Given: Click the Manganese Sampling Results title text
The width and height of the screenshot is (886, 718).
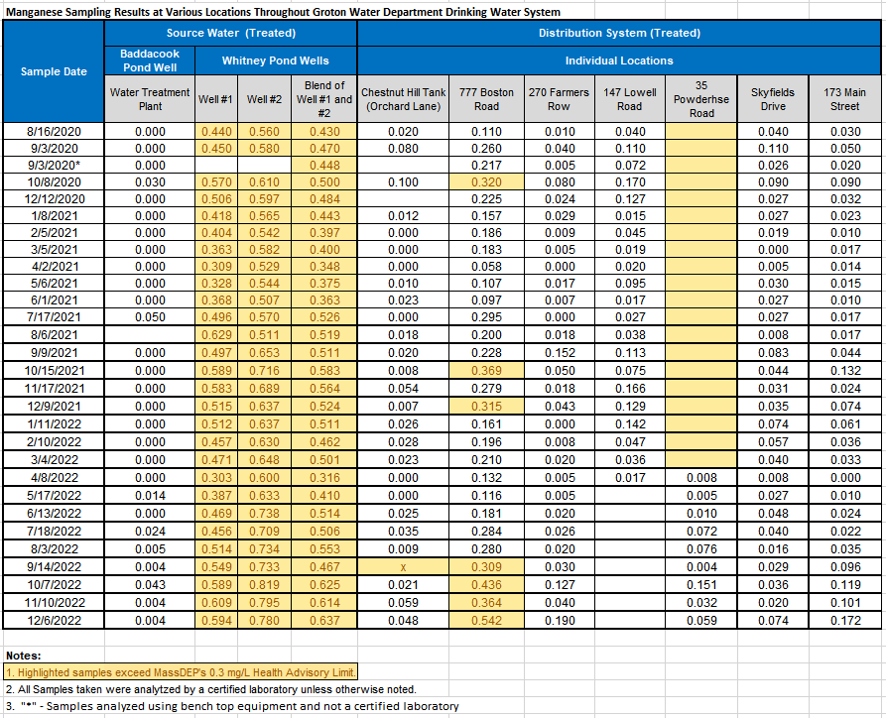Looking at the screenshot, I should click(283, 12).
